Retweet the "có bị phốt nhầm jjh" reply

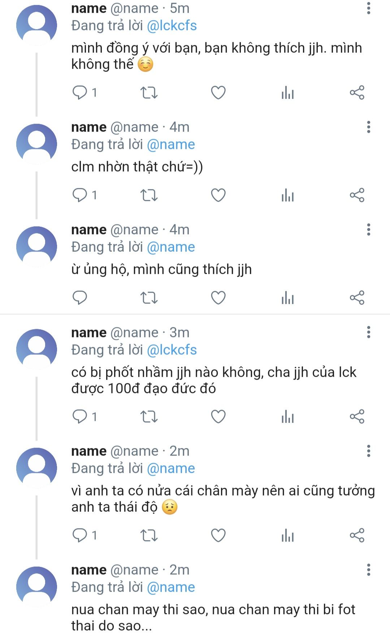click(149, 417)
